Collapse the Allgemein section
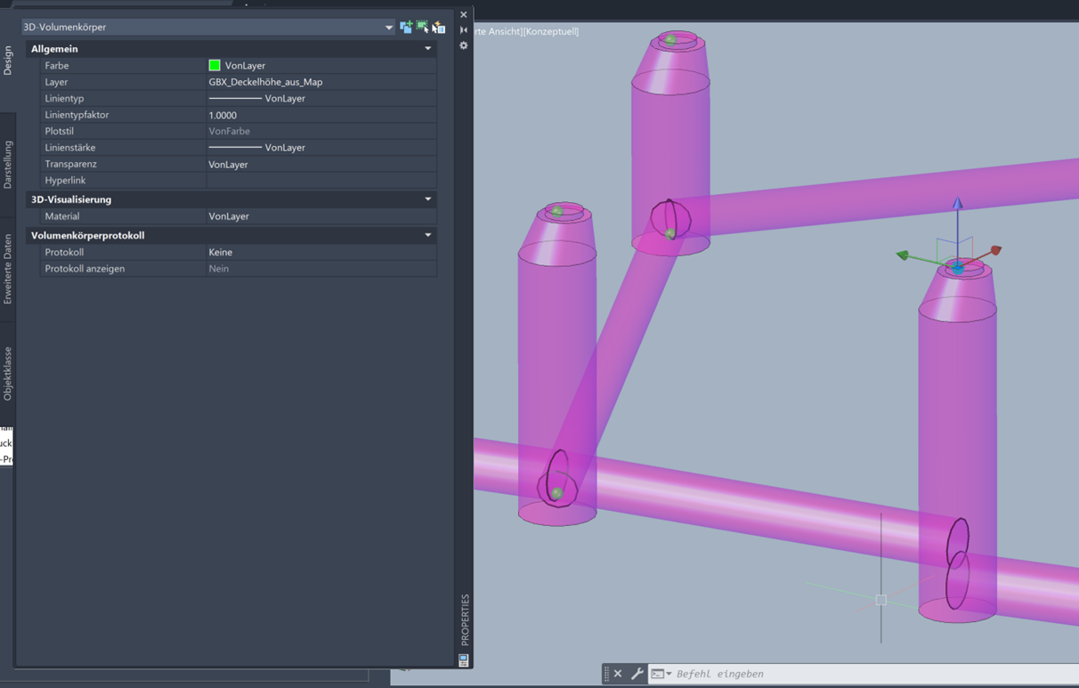Viewport: 1079px width, 688px height. click(428, 48)
